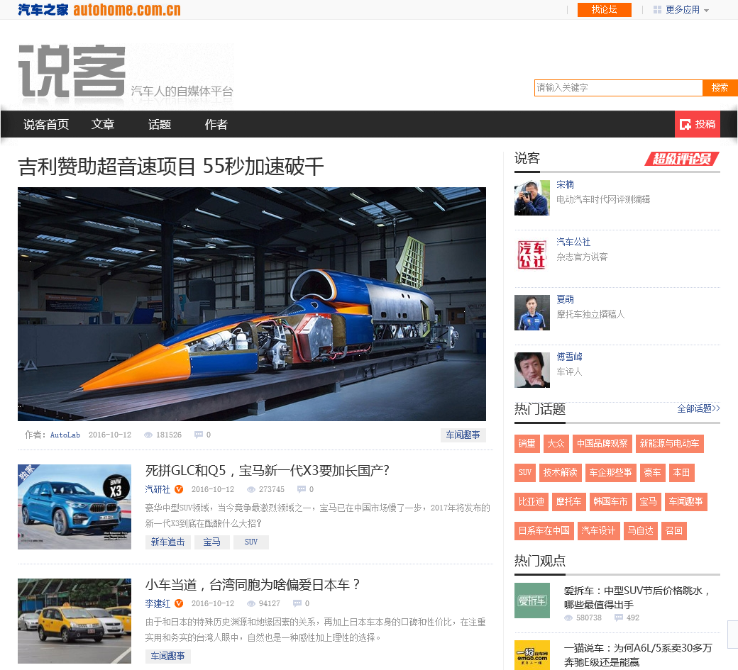The width and height of the screenshot is (738, 670).
Task: Open author 李建红 link
Action: point(158,603)
